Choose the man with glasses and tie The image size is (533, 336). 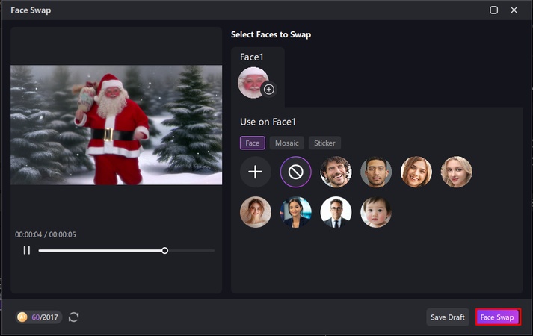(x=336, y=212)
